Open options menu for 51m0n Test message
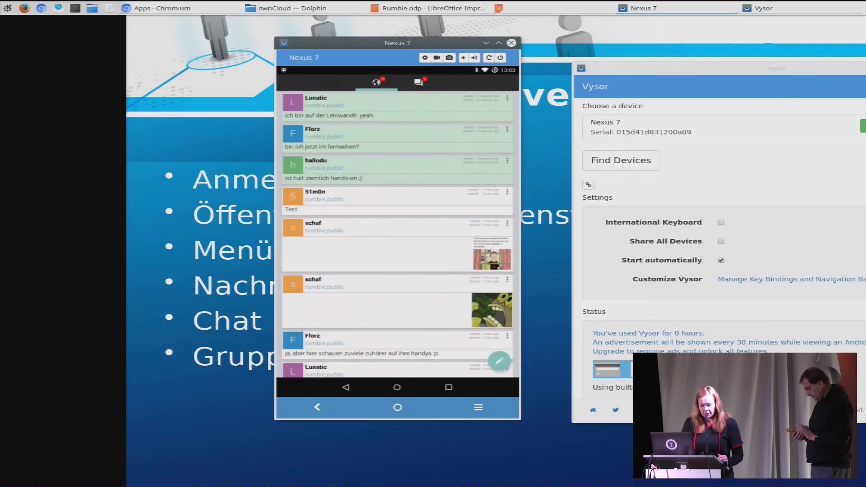Image resolution: width=866 pixels, height=487 pixels. click(507, 192)
